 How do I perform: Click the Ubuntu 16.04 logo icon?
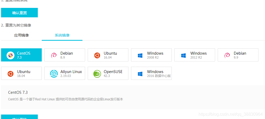(x=97, y=55)
